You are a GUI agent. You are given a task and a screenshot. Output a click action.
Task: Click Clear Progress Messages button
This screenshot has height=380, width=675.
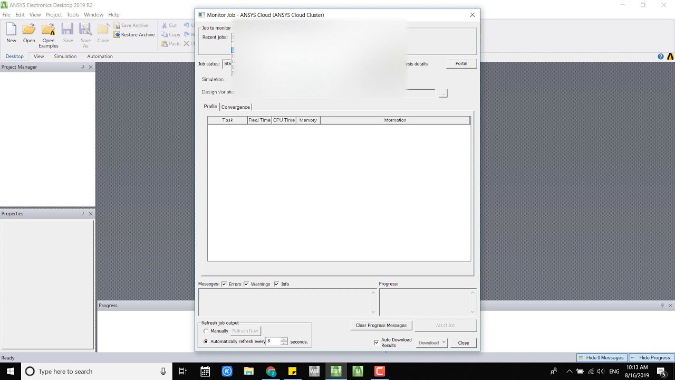381,325
